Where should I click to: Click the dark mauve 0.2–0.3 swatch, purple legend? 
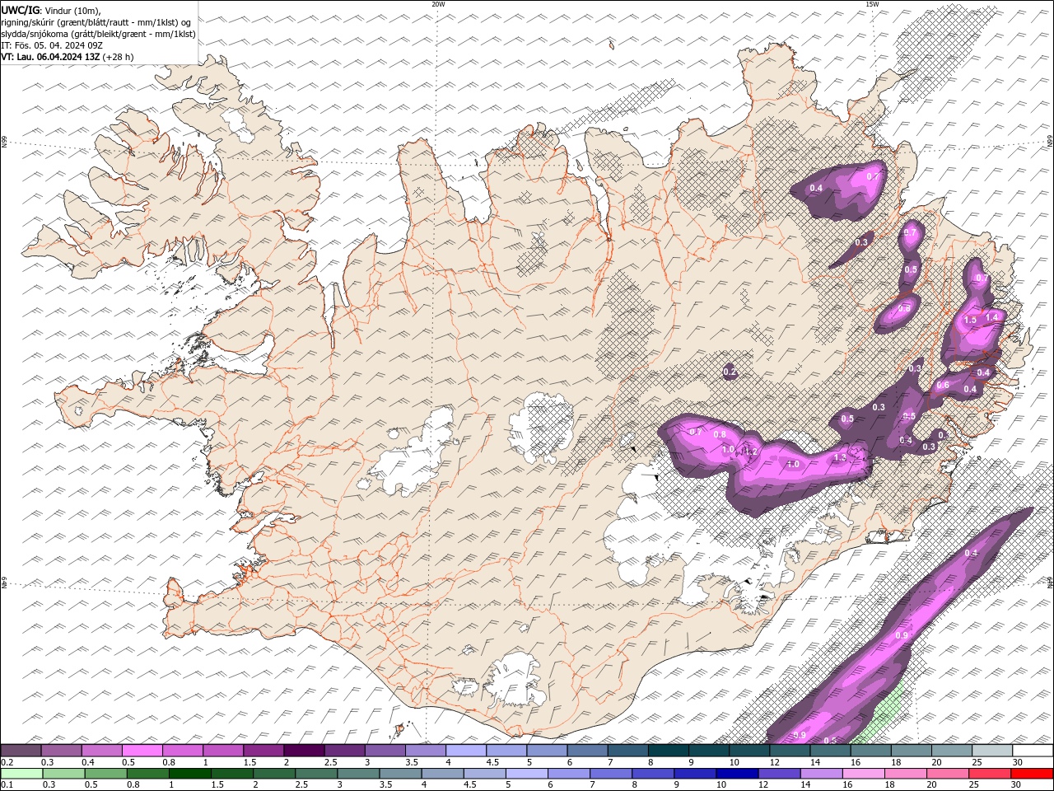click(x=21, y=751)
